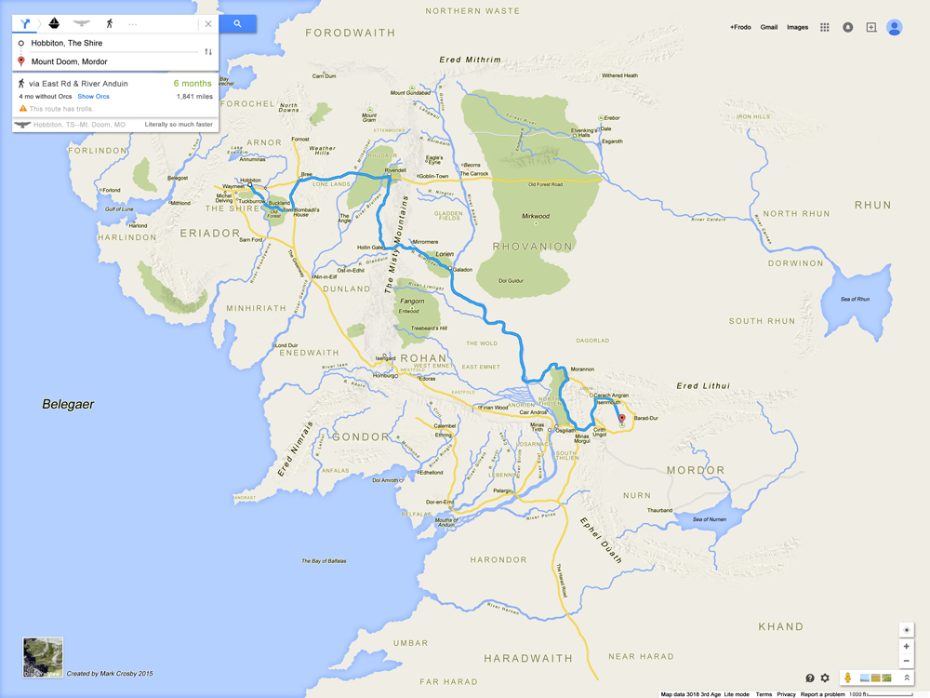The image size is (930, 698).
Task: Open the Images link in the top bar
Action: [797, 27]
